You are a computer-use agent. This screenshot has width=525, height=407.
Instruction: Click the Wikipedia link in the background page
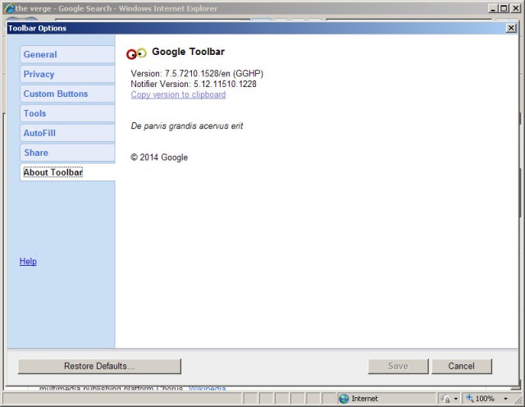tap(208, 388)
